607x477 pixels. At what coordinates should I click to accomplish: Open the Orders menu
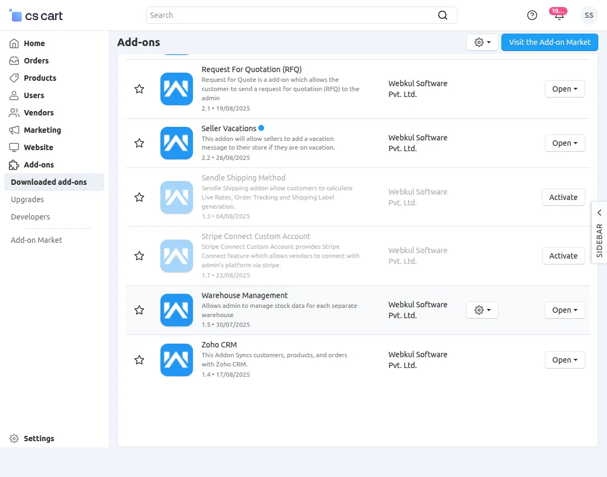point(36,61)
